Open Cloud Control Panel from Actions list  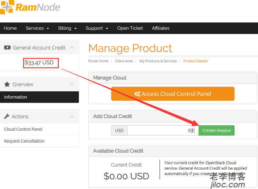(x=23, y=129)
